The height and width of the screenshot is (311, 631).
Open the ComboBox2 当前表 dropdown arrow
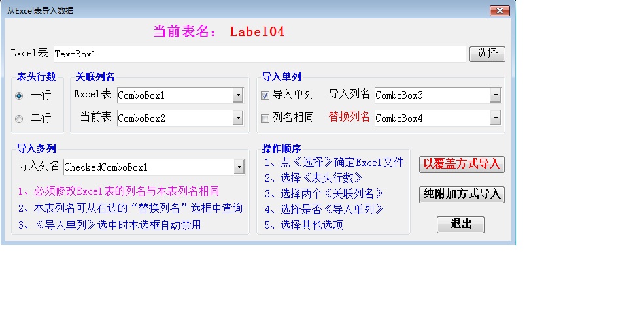pos(237,118)
